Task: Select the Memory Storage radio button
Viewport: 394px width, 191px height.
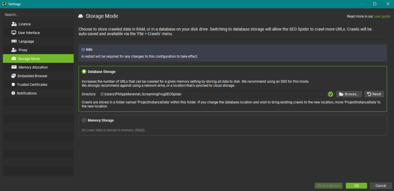Action: pos(84,121)
